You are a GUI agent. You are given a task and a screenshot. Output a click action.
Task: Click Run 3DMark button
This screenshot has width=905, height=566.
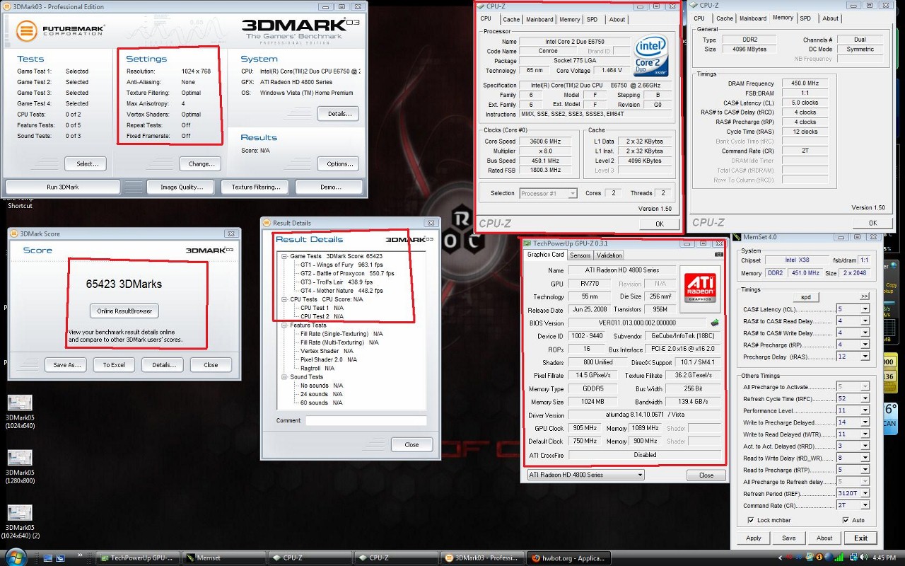[x=63, y=187]
